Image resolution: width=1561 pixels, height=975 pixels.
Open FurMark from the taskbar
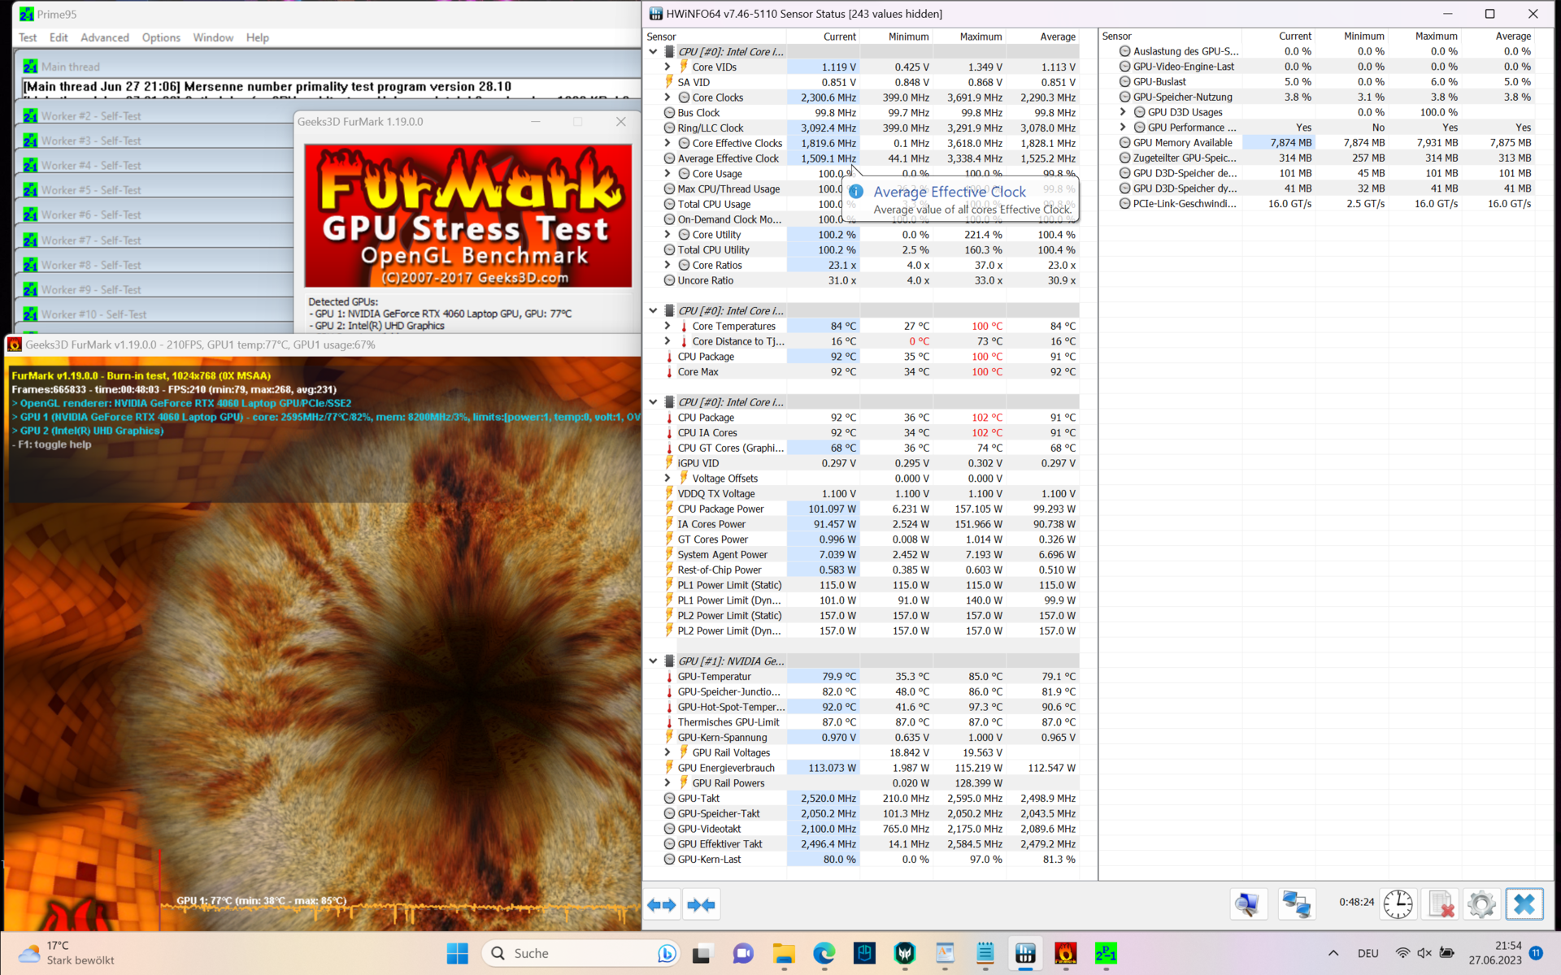point(1065,953)
